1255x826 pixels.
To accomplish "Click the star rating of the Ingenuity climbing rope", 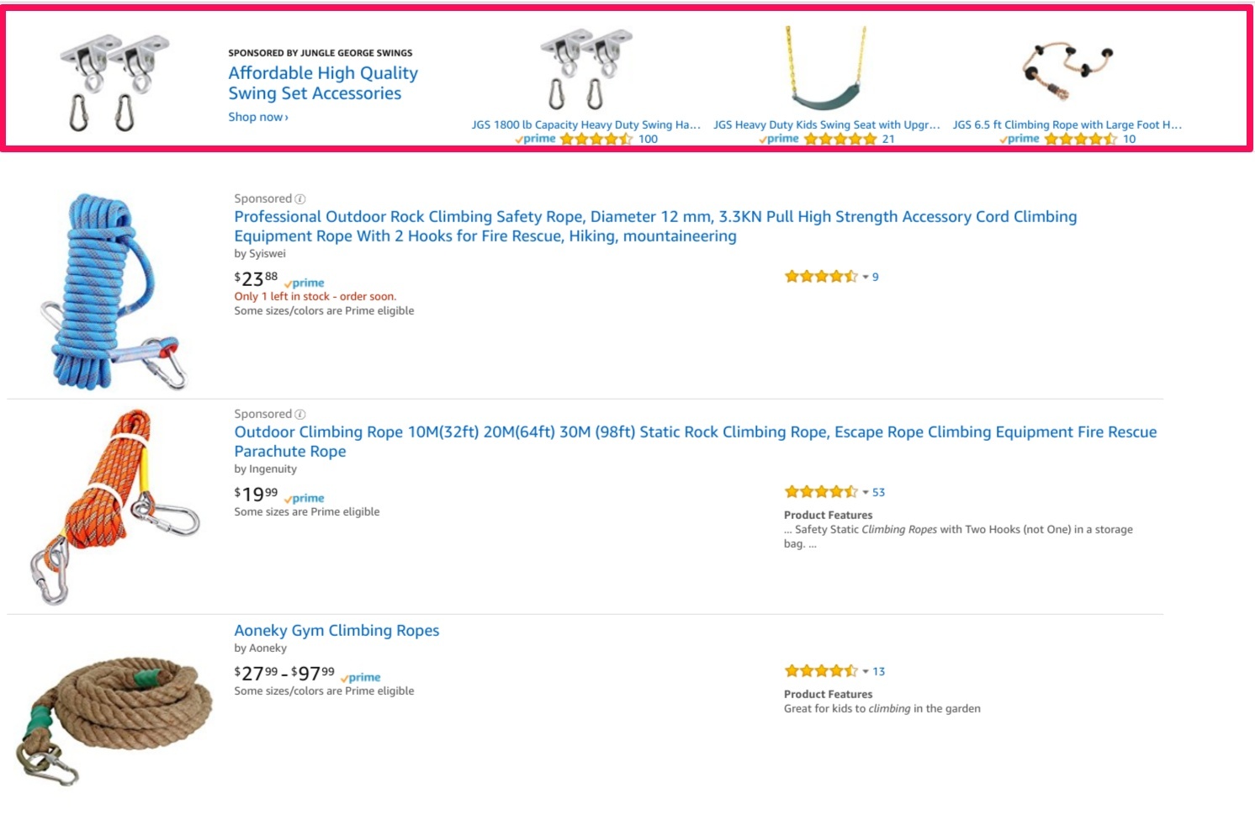I will (821, 491).
